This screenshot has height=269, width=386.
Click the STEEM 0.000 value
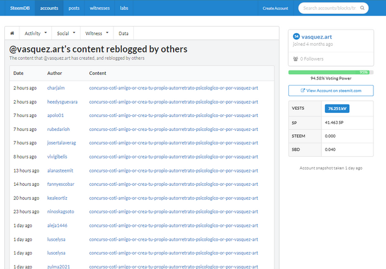pyautogui.click(x=330, y=136)
